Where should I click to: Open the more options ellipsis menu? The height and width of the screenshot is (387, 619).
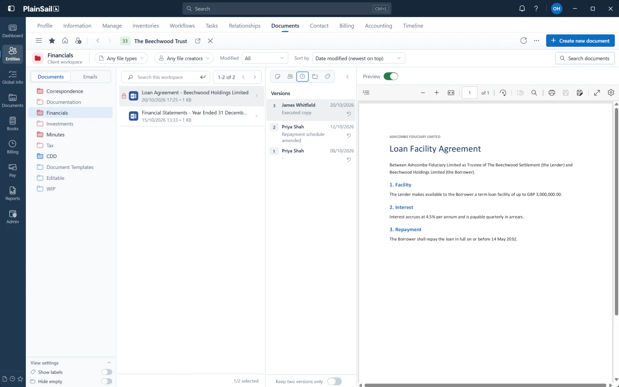pyautogui.click(x=537, y=41)
